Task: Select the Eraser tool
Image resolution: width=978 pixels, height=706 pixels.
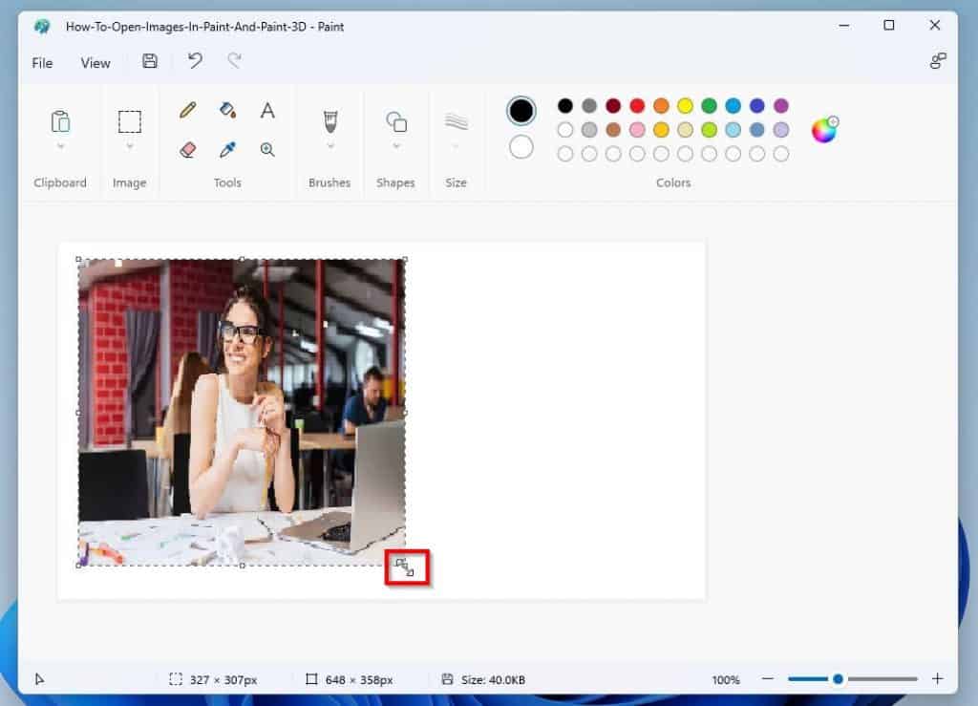Action: coord(188,150)
